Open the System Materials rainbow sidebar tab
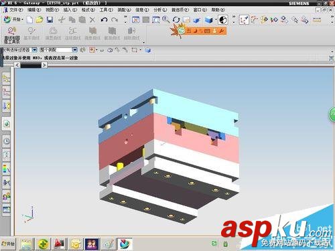The height and width of the screenshot is (251, 335). pyautogui.click(x=7, y=169)
